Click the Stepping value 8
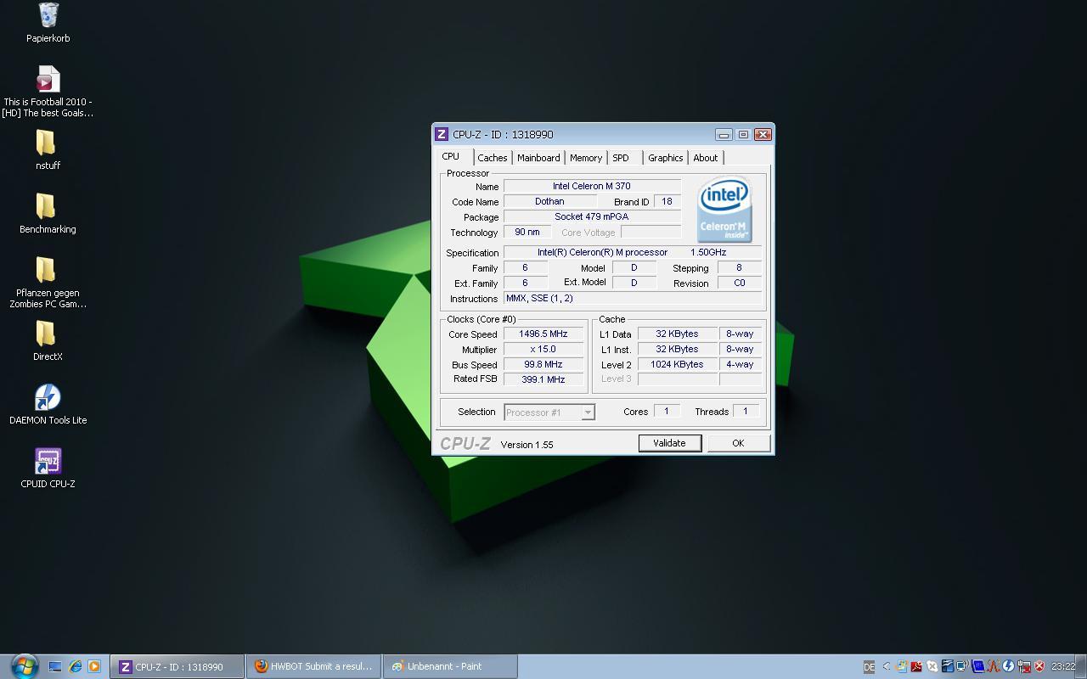The width and height of the screenshot is (1087, 679). (x=739, y=267)
